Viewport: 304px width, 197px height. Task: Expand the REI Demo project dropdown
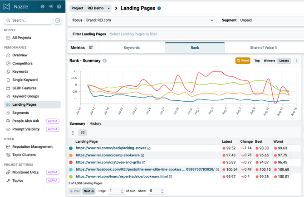point(108,8)
